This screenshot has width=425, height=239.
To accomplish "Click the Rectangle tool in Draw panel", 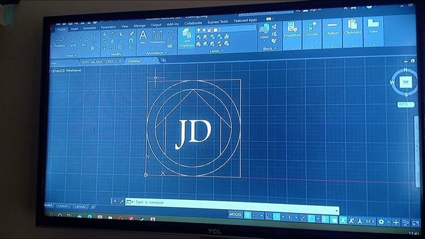I will point(93,35).
